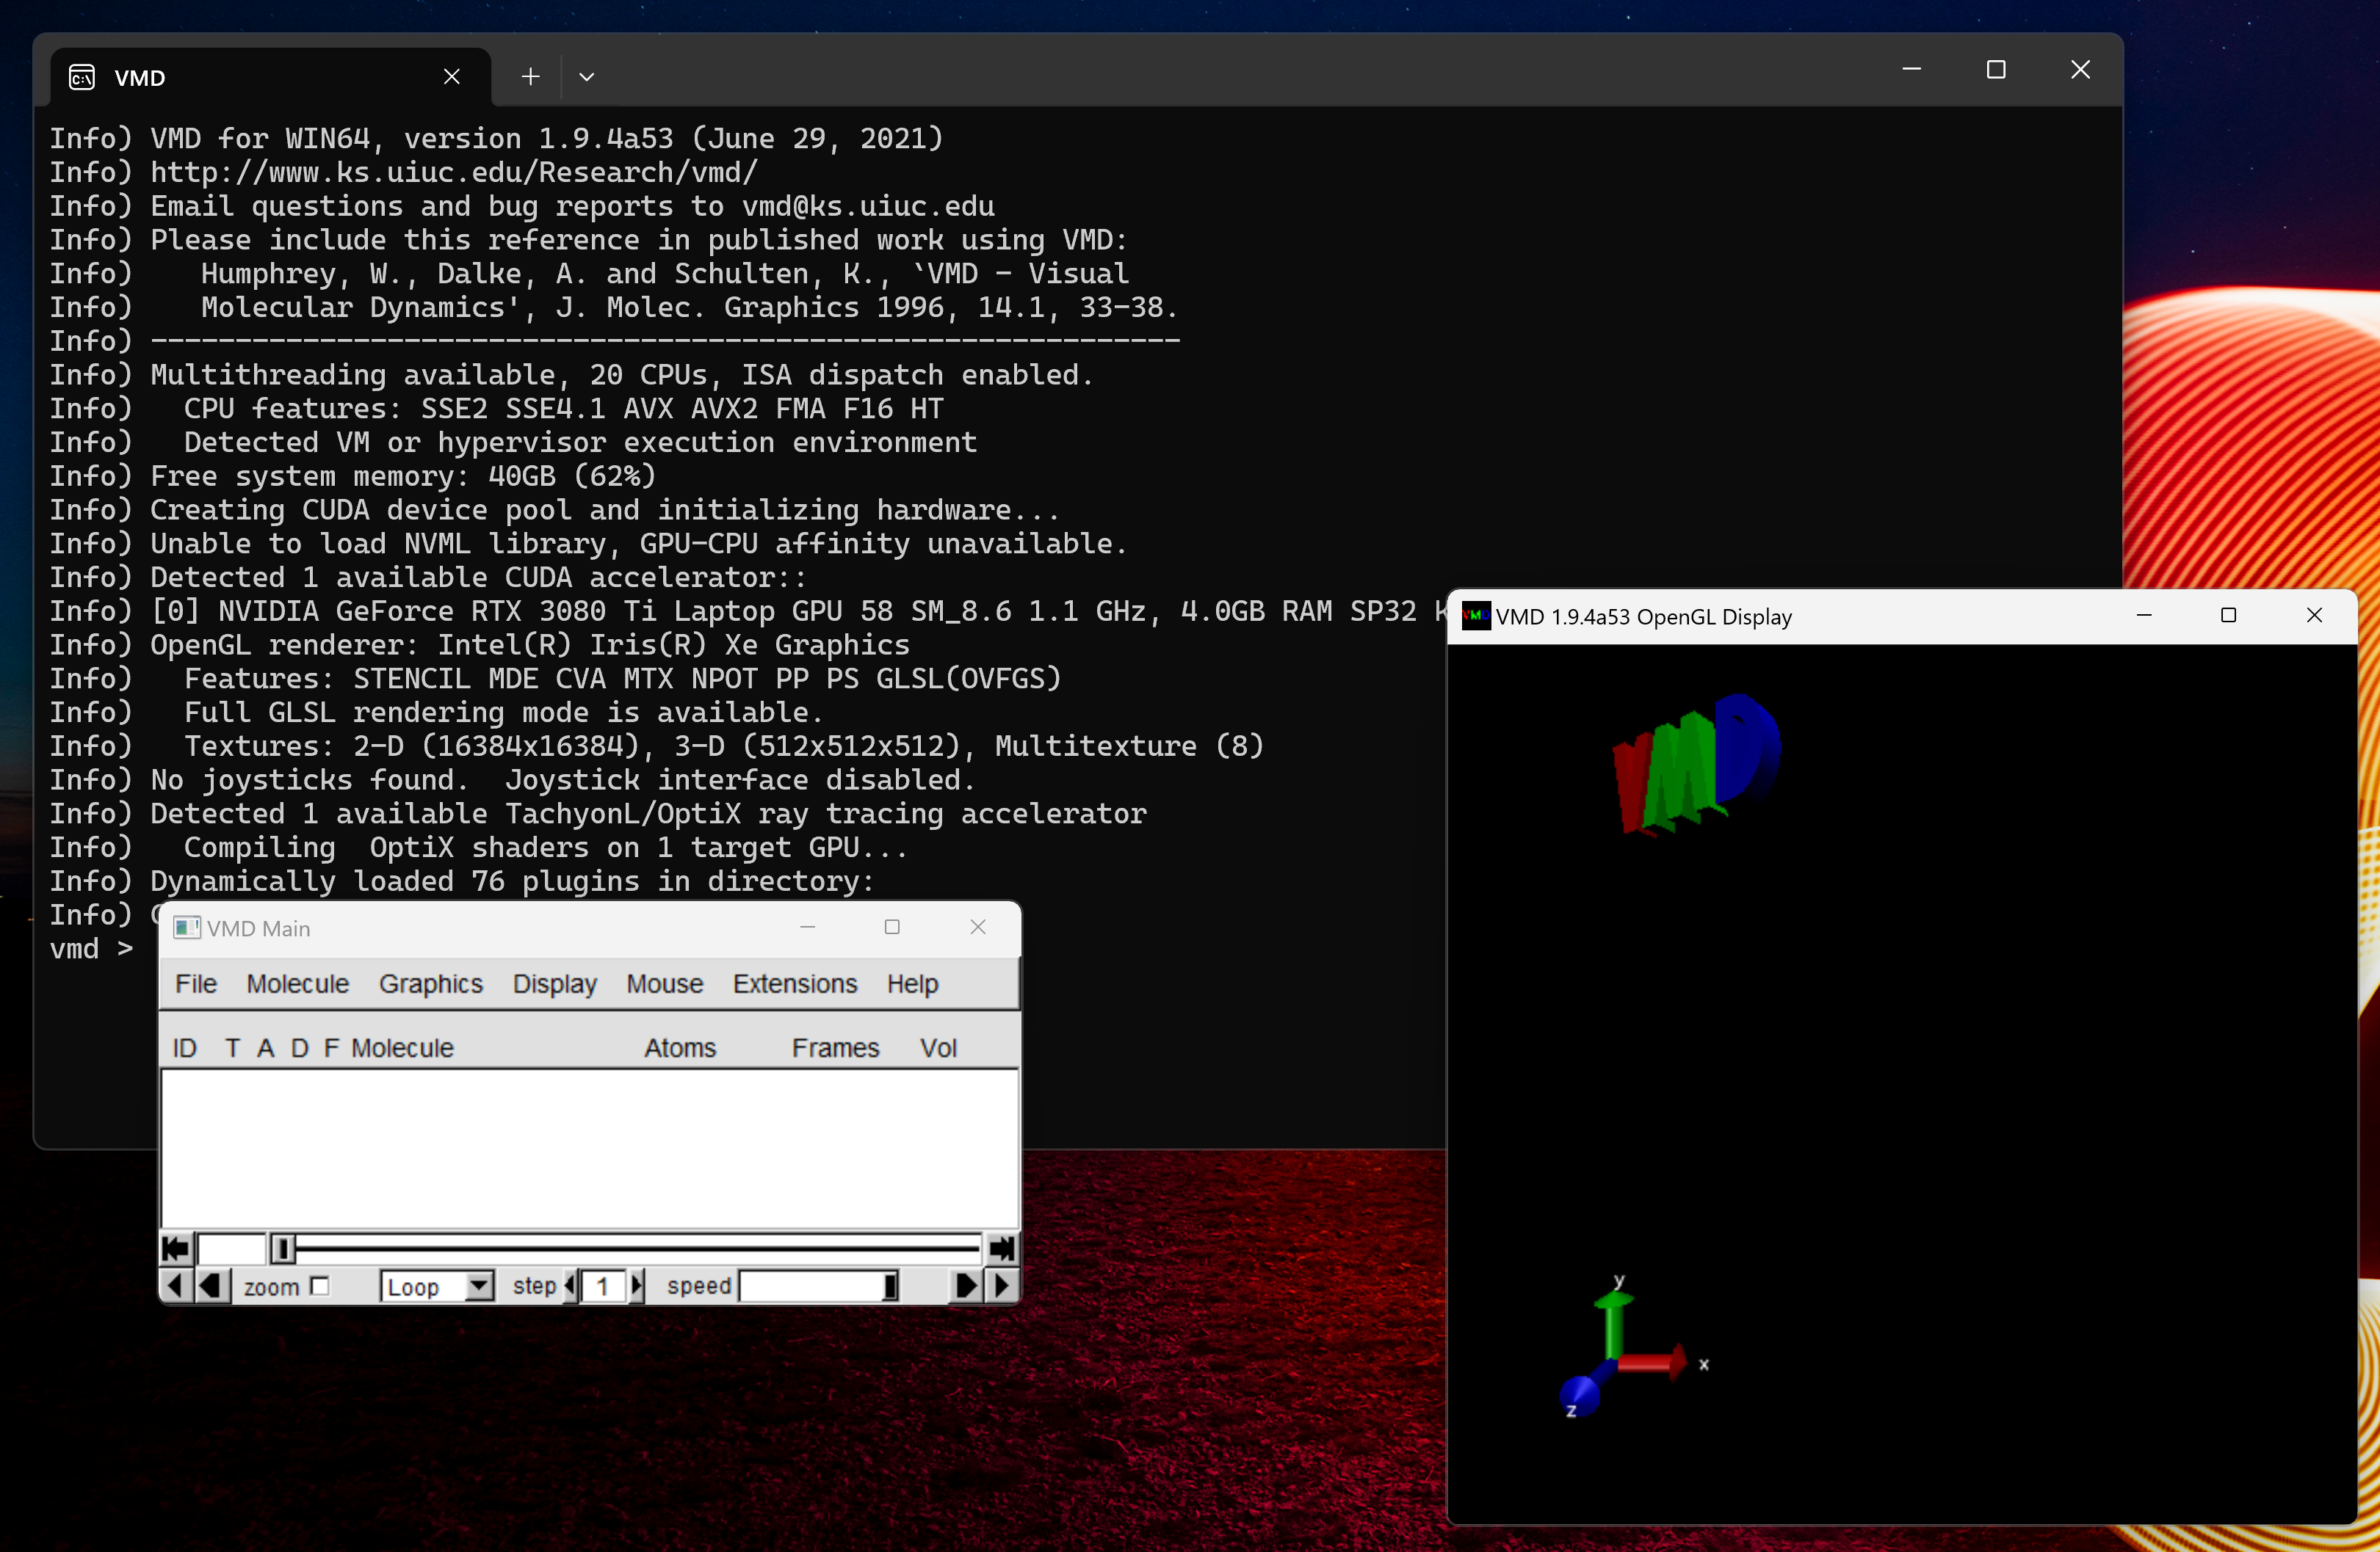2380x1552 pixels.
Task: Click the Molecule column header
Action: [x=402, y=1047]
